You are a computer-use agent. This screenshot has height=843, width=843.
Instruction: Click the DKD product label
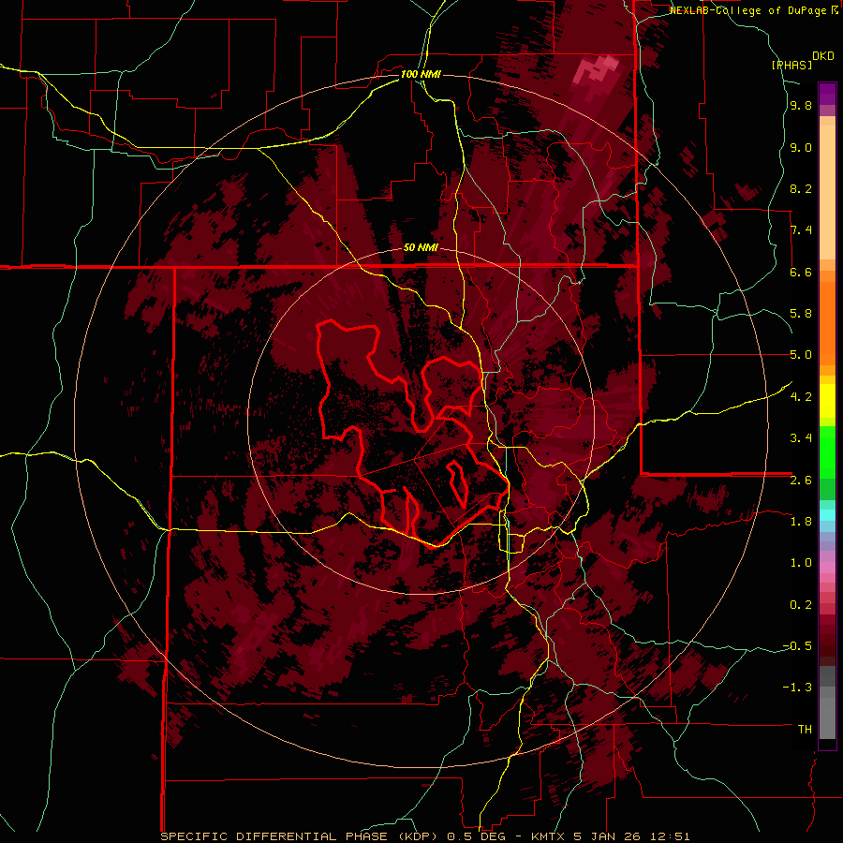tap(823, 56)
